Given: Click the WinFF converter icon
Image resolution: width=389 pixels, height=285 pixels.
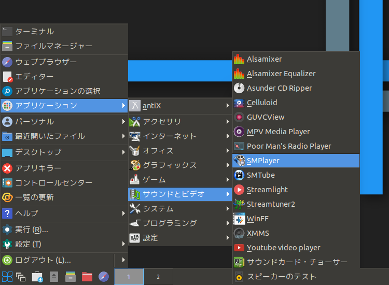Looking at the screenshot, I should (239, 219).
